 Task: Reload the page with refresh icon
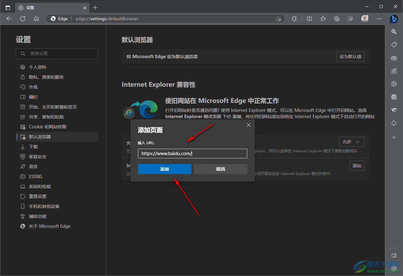pyautogui.click(x=23, y=19)
